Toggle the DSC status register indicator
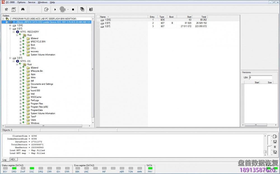The width and height of the screenshot is (280, 174). (31, 168)
